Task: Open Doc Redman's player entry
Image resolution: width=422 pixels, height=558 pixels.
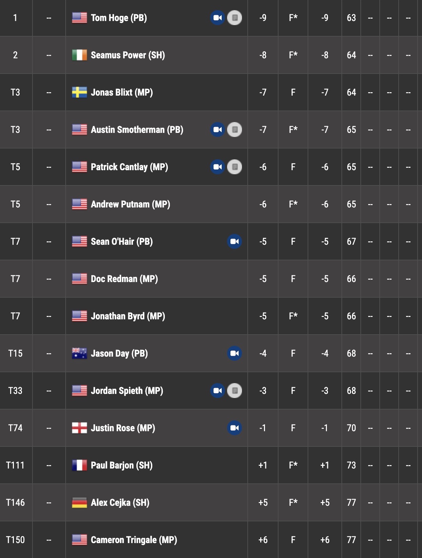Action: coord(211,279)
